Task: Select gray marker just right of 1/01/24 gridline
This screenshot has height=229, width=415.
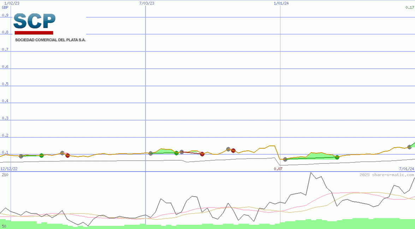Action: (285, 159)
